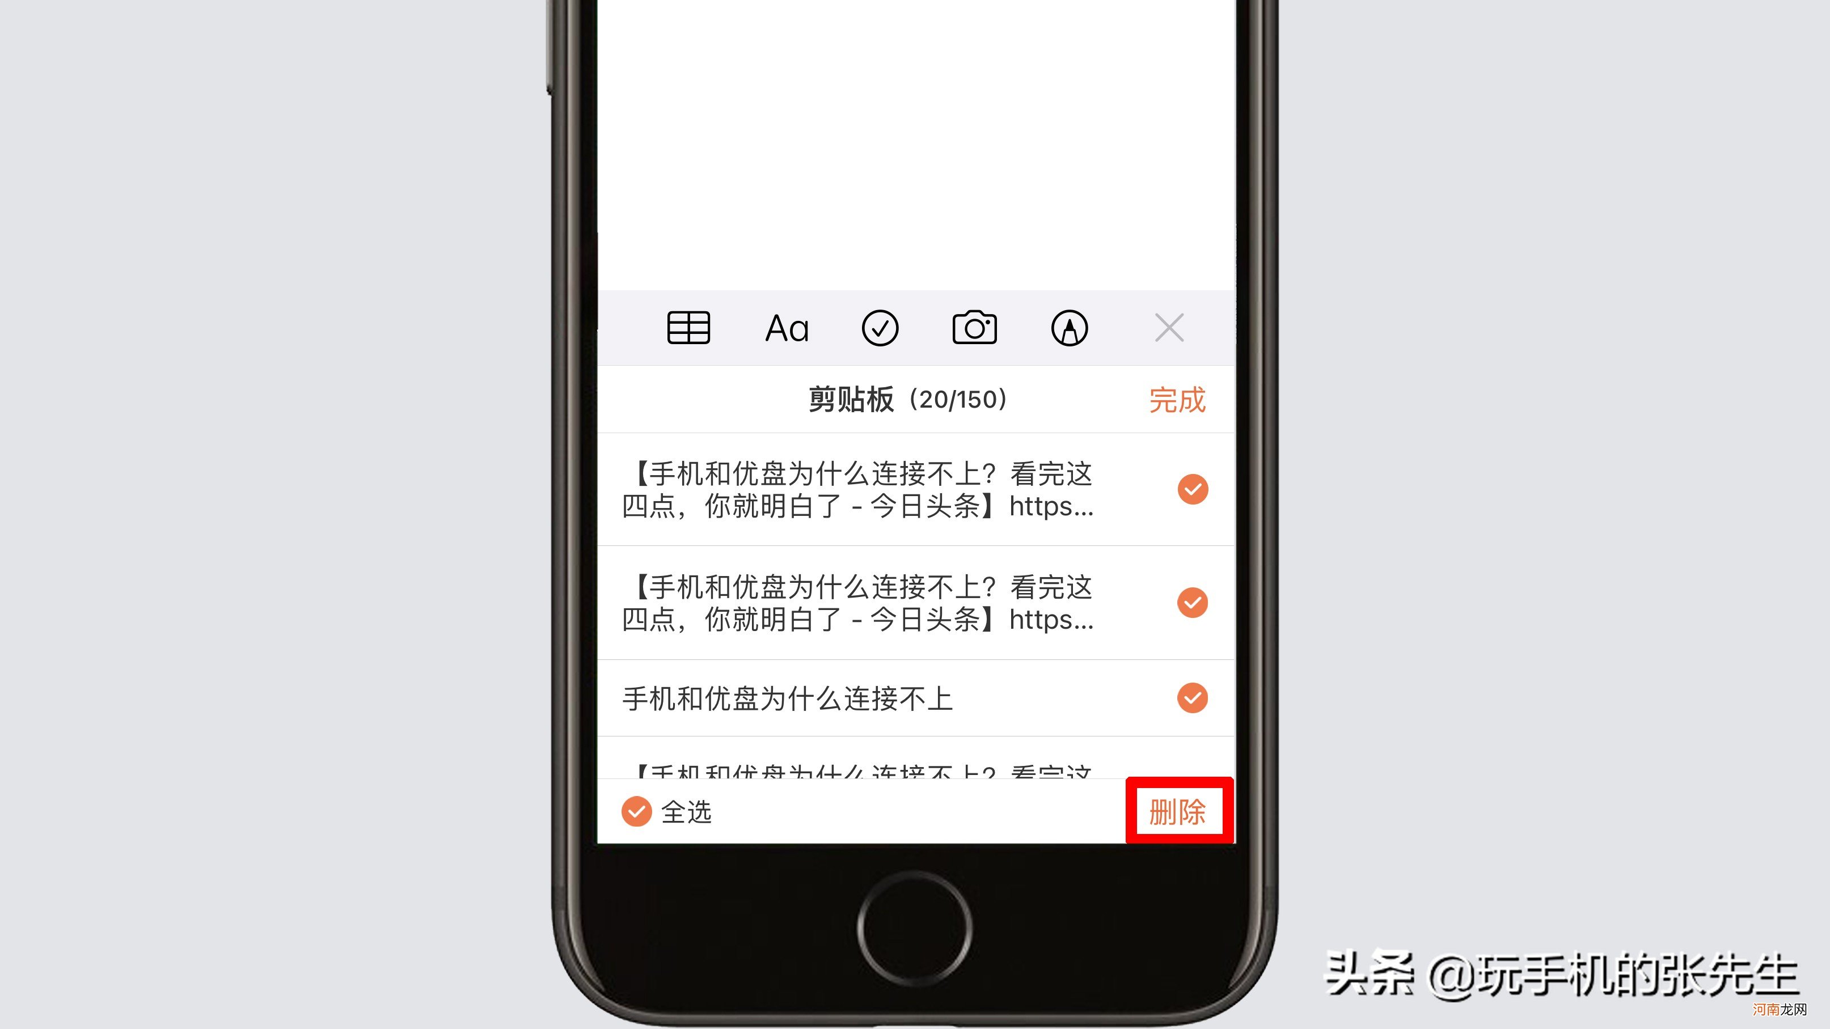1830x1029 pixels.
Task: Open the font/text formatting tool
Action: tap(785, 328)
